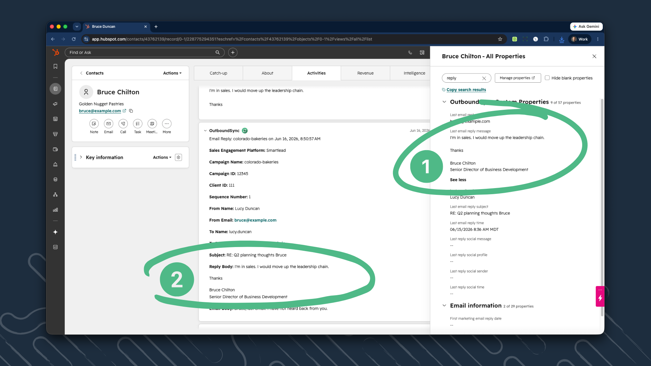Open Chrome downloads icon

point(562,39)
